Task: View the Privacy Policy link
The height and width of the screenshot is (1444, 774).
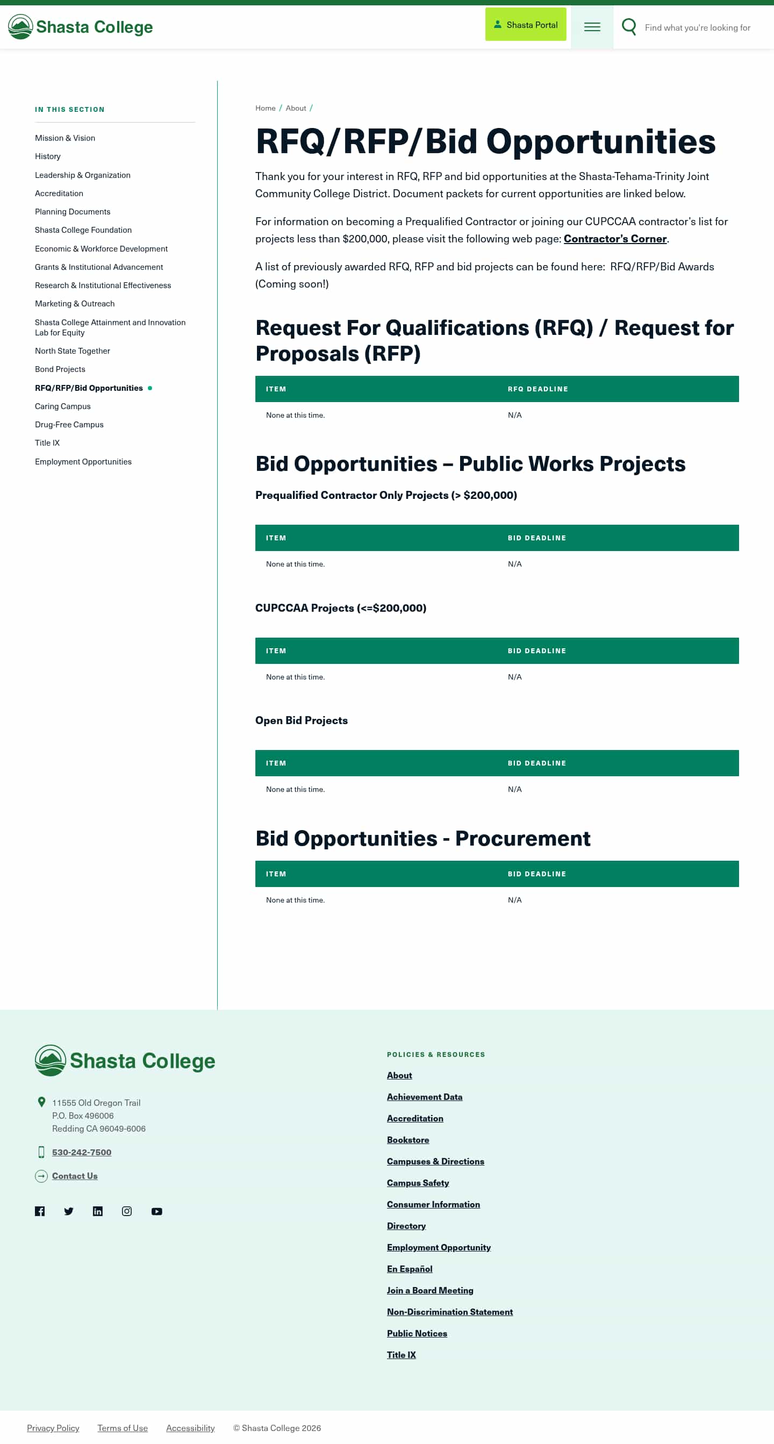Action: (x=53, y=1427)
